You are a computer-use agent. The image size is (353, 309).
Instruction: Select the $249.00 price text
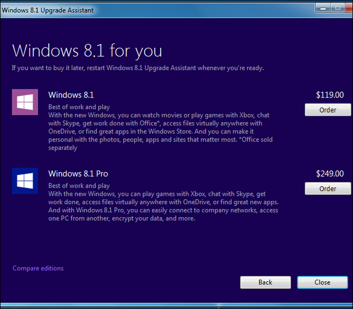330,174
